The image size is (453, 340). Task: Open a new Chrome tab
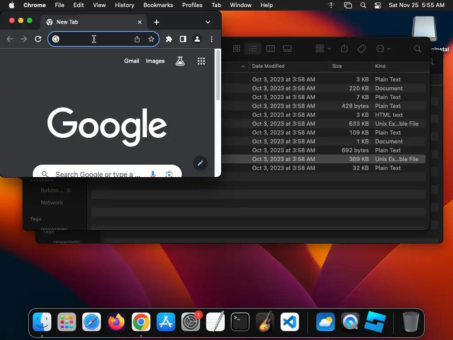click(156, 22)
